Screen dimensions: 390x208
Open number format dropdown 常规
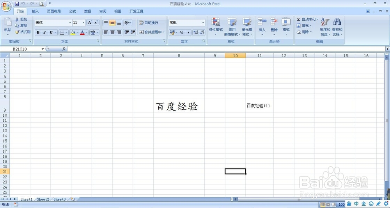203,23
